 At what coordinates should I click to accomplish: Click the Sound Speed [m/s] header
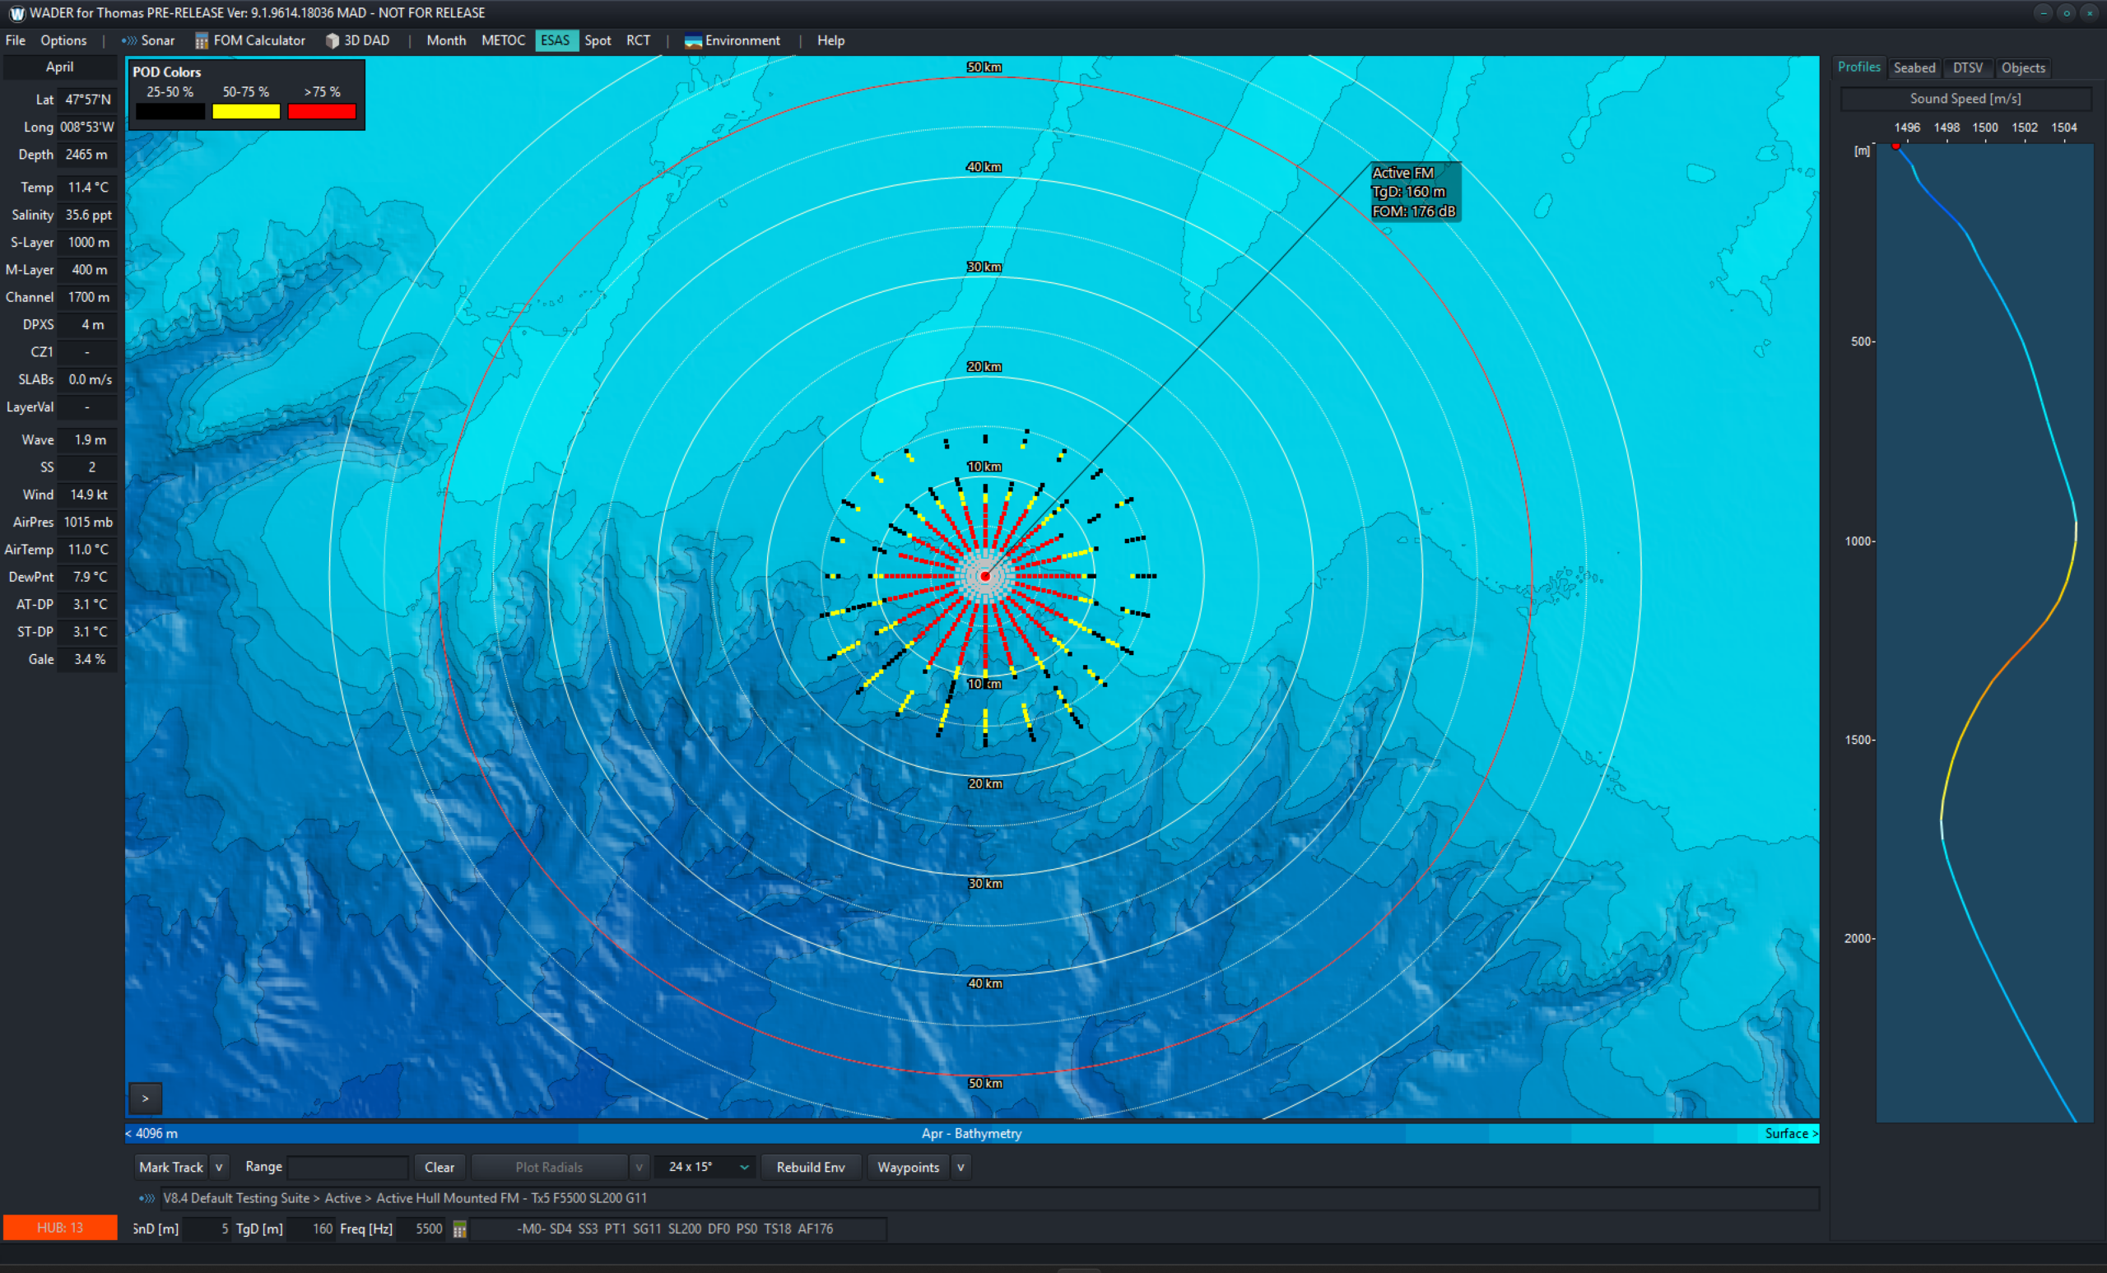(1966, 100)
